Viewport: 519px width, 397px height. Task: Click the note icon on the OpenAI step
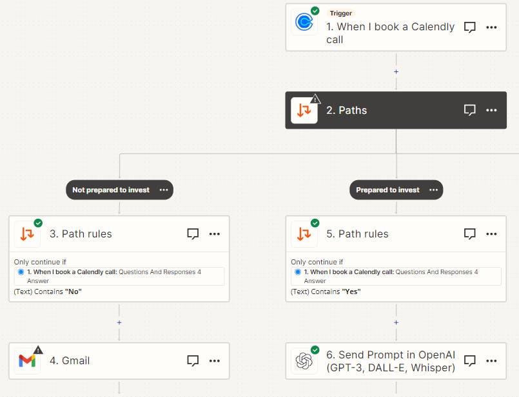(470, 361)
